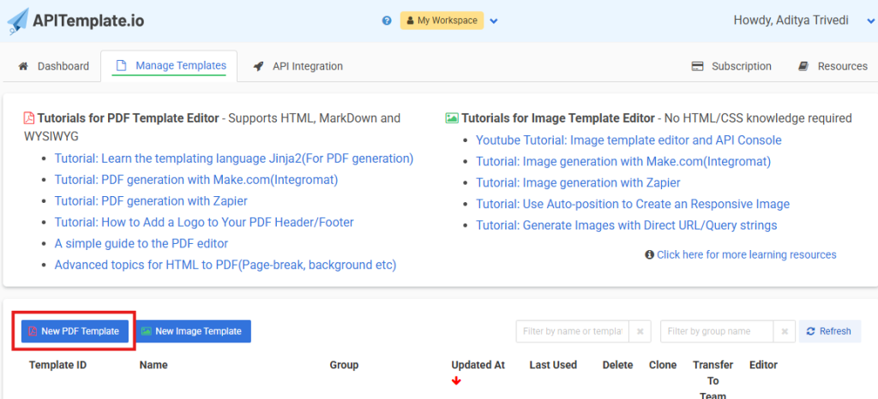Open Image generation with Make.com tutorial link
The image size is (878, 399).
tap(623, 162)
